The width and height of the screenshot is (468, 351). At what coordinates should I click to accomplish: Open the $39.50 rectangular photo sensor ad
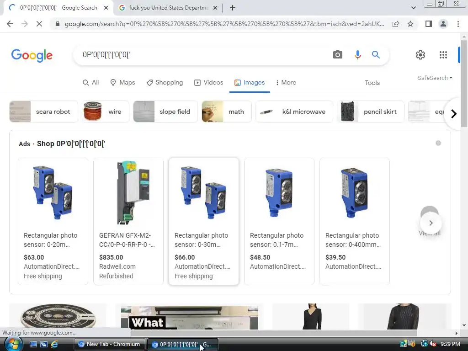tap(355, 221)
